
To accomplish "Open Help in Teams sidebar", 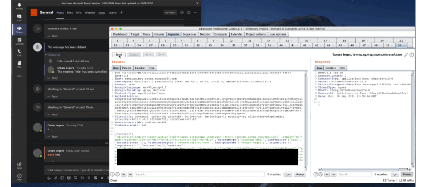I will coord(19,177).
